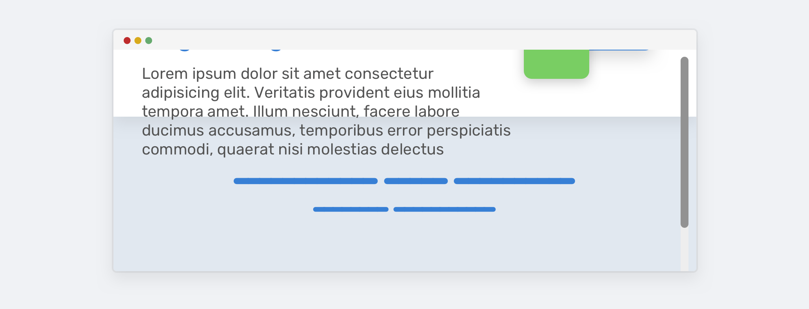Toggle the green zoom traffic light
809x309 pixels.
click(148, 40)
